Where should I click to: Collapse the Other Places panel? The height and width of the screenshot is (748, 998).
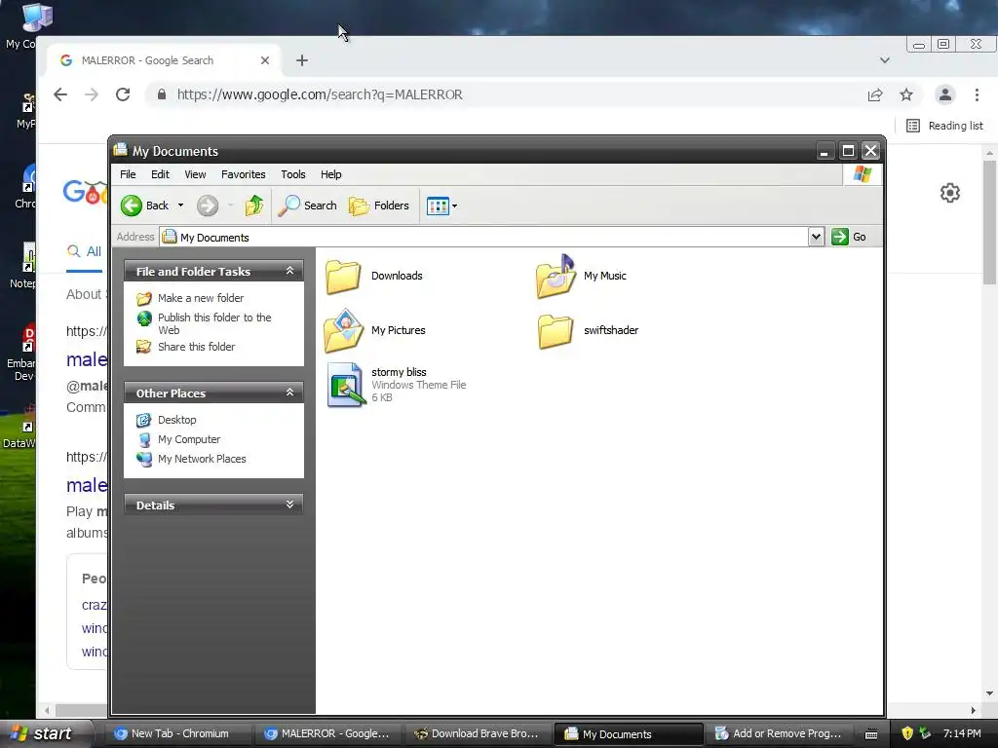pyautogui.click(x=289, y=393)
